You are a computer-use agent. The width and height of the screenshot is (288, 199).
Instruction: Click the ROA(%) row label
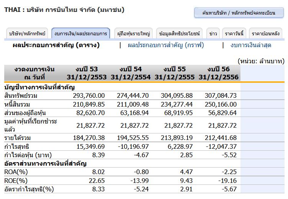(16, 172)
